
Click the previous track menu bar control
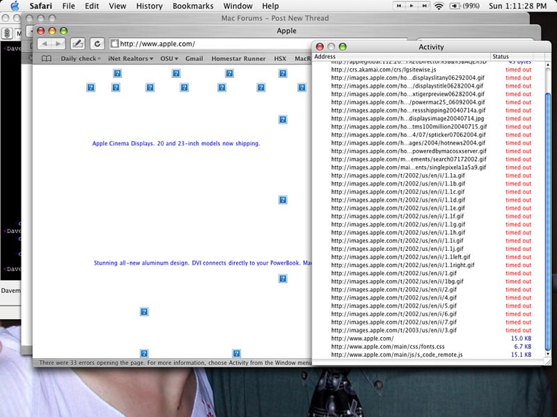coord(399,6)
